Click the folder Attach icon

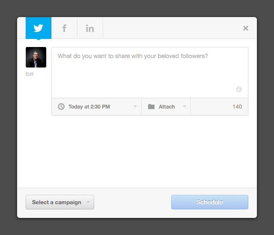tap(151, 106)
